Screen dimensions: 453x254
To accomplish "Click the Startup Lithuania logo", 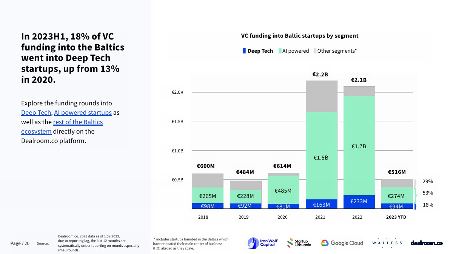I will [x=299, y=243].
